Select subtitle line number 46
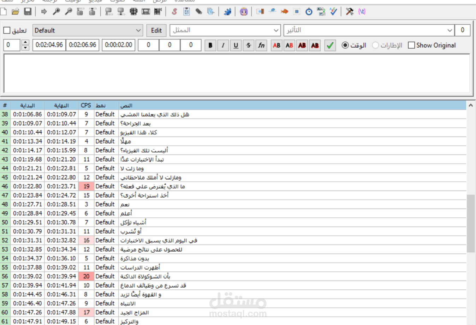This screenshot has width=476, height=325. click(x=233, y=186)
